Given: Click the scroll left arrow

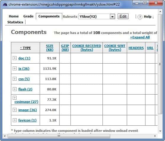Looking at the screenshot, I should [x=5, y=136].
